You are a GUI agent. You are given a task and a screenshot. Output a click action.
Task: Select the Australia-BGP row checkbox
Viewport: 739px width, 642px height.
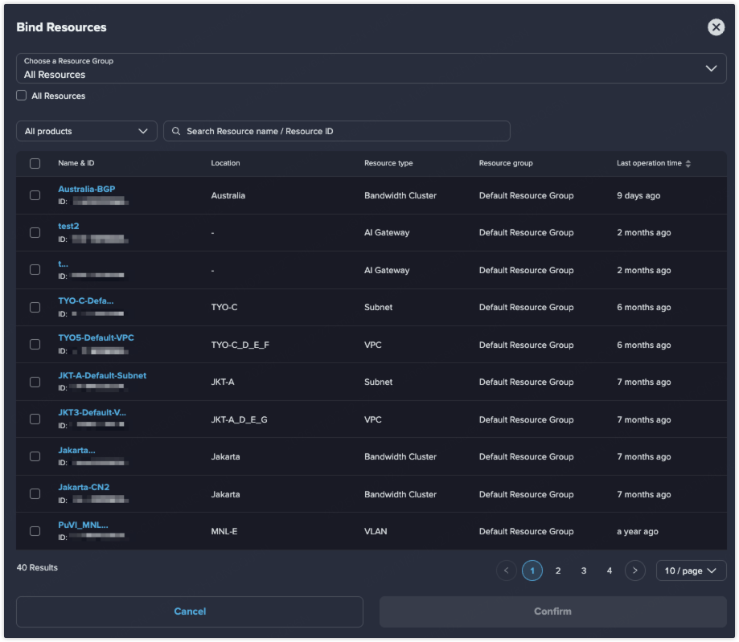click(x=35, y=195)
